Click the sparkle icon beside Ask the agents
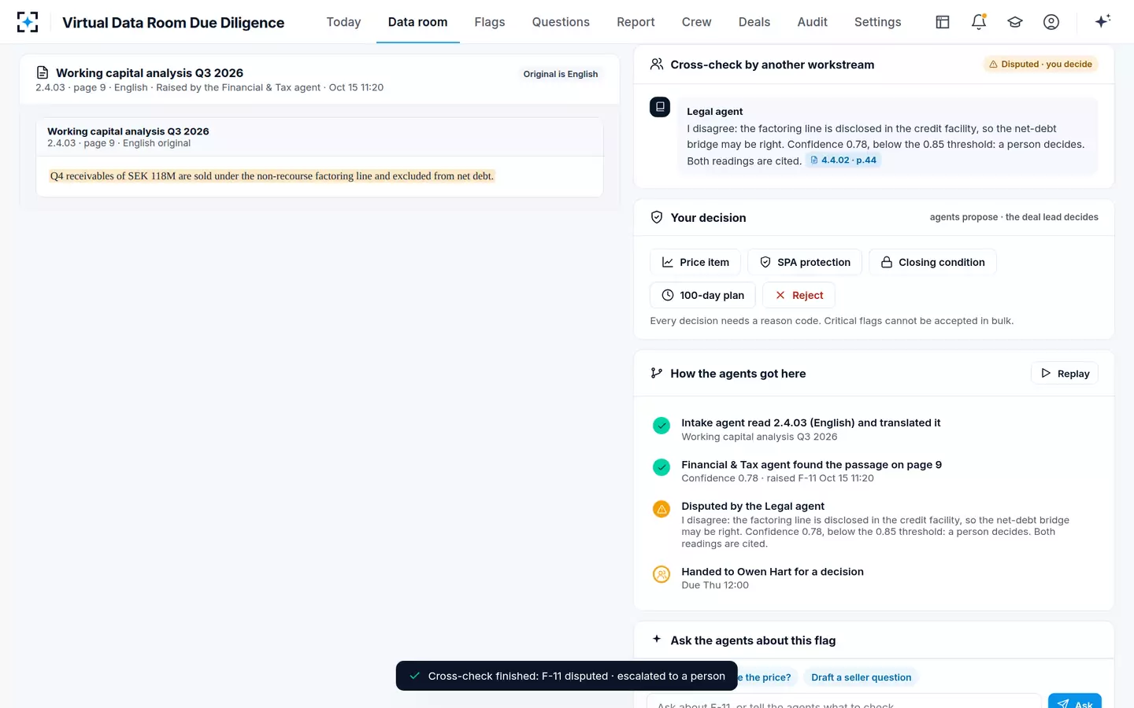 tap(657, 639)
